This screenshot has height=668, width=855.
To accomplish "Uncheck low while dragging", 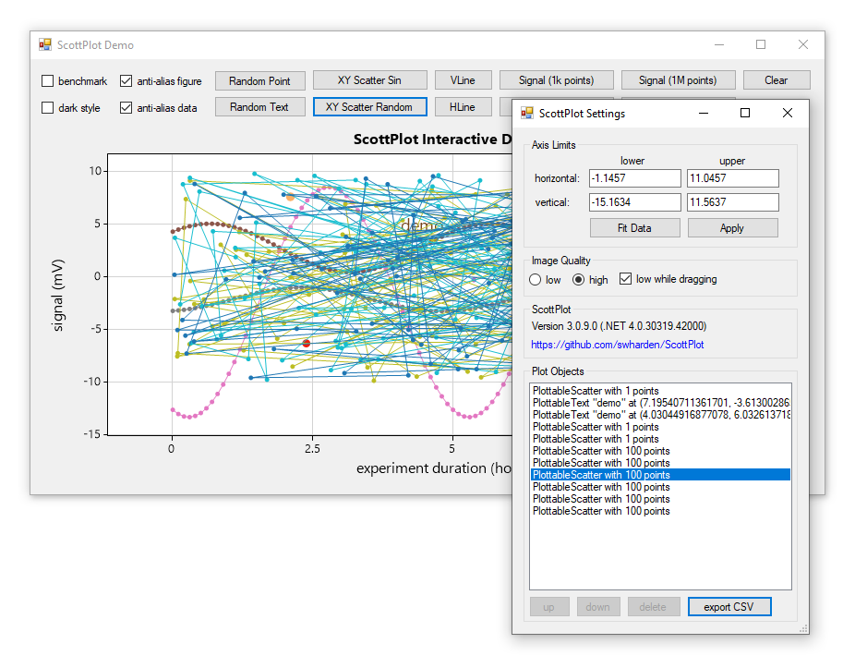I will [x=625, y=278].
